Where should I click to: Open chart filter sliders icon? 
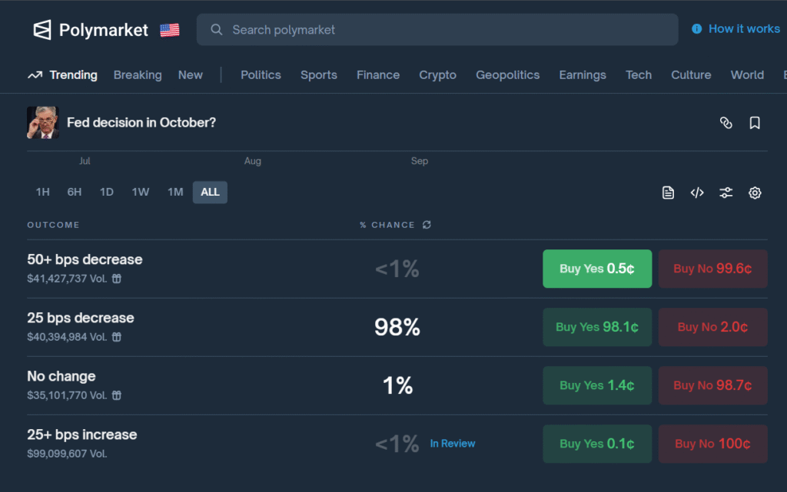pos(726,193)
